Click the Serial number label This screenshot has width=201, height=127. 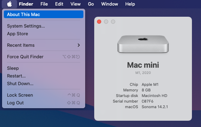[x=125, y=102]
